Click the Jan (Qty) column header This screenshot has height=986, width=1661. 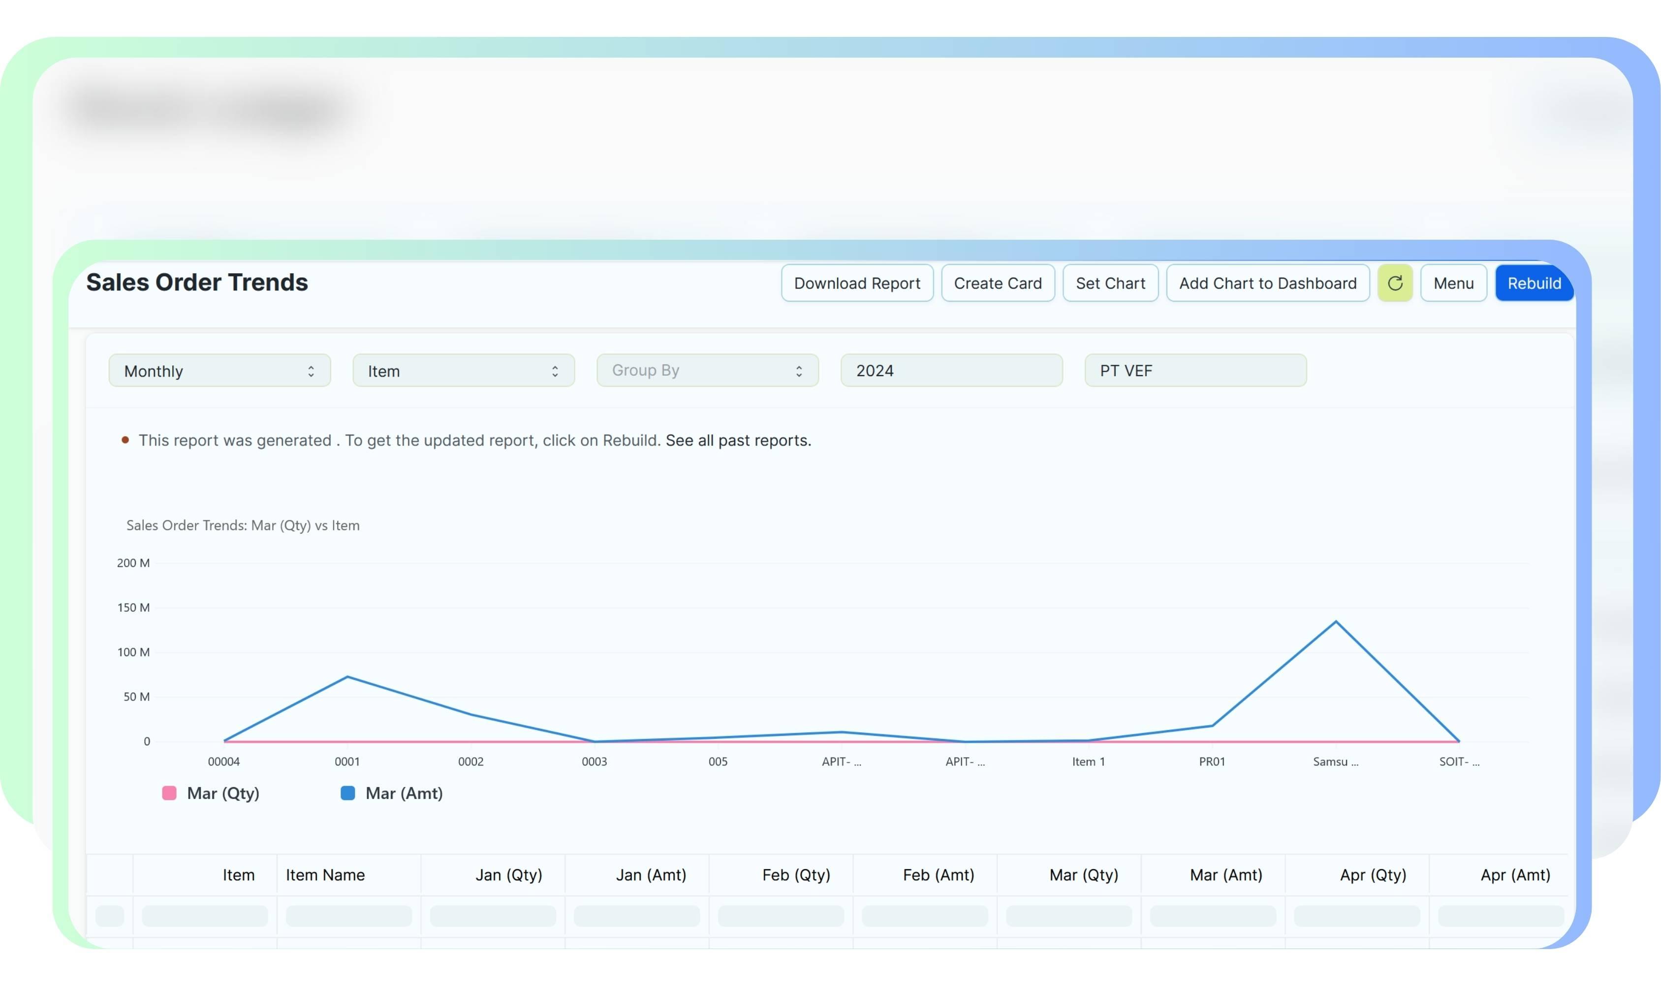[x=509, y=875]
